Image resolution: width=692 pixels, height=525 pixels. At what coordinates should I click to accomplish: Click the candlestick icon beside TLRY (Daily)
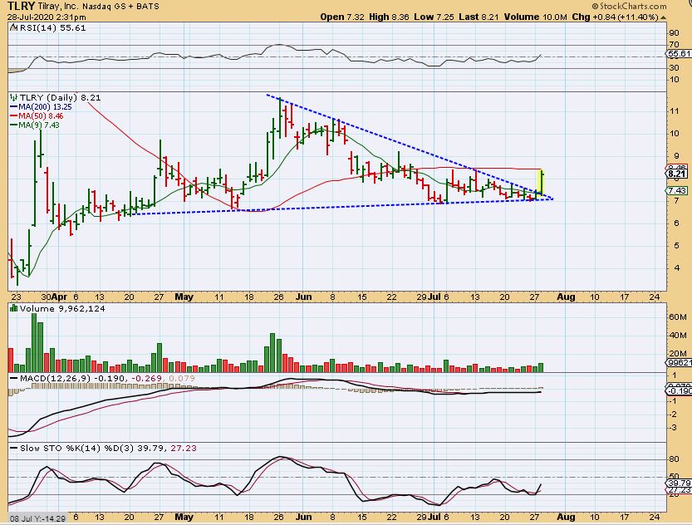pyautogui.click(x=13, y=97)
